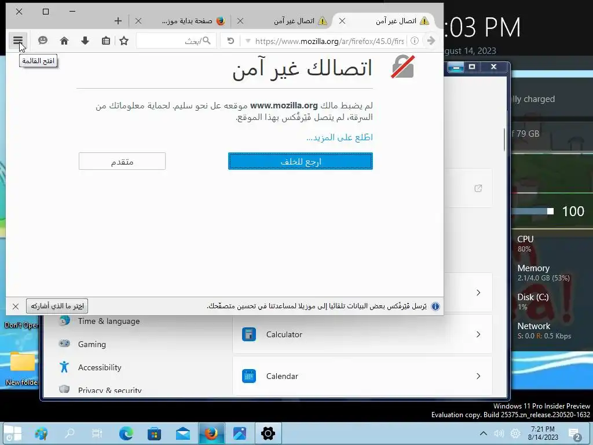Select the rightmost insecure connection tab
Image resolution: width=593 pixels, height=445 pixels.
click(x=390, y=21)
